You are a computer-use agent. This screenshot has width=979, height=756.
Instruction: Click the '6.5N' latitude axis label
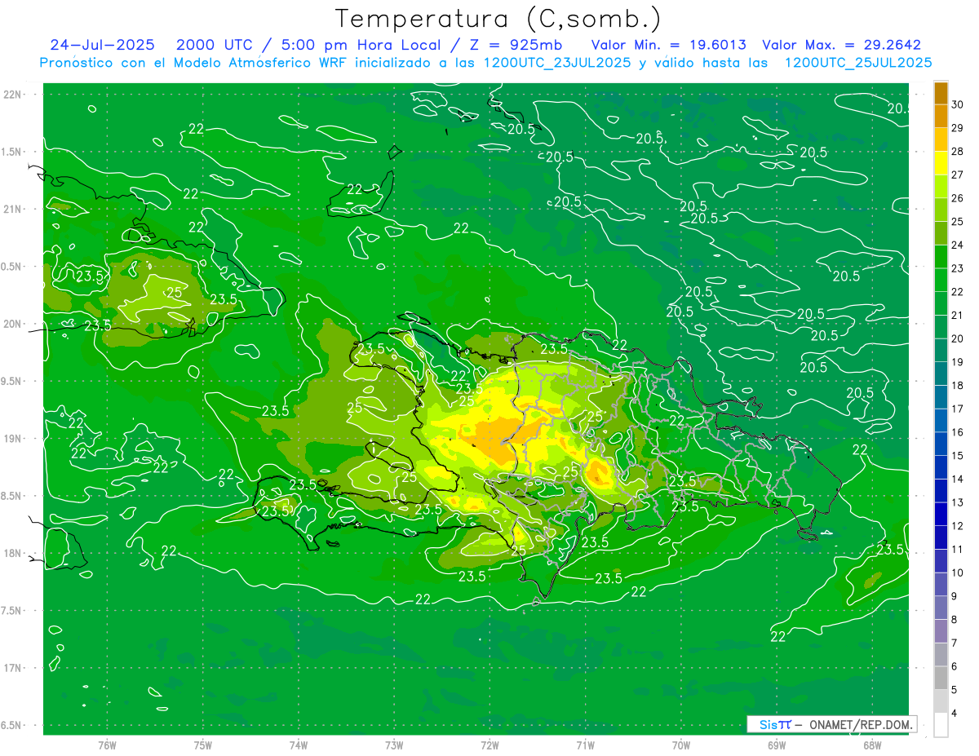point(13,725)
